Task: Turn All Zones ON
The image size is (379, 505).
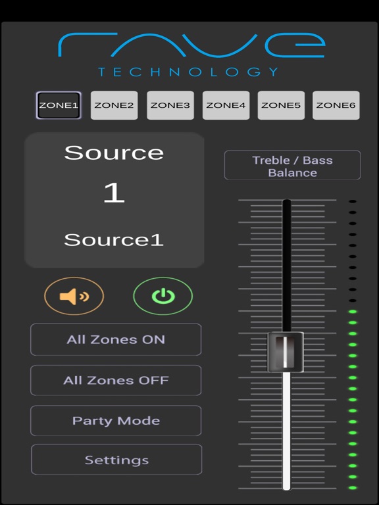Action: 116,339
